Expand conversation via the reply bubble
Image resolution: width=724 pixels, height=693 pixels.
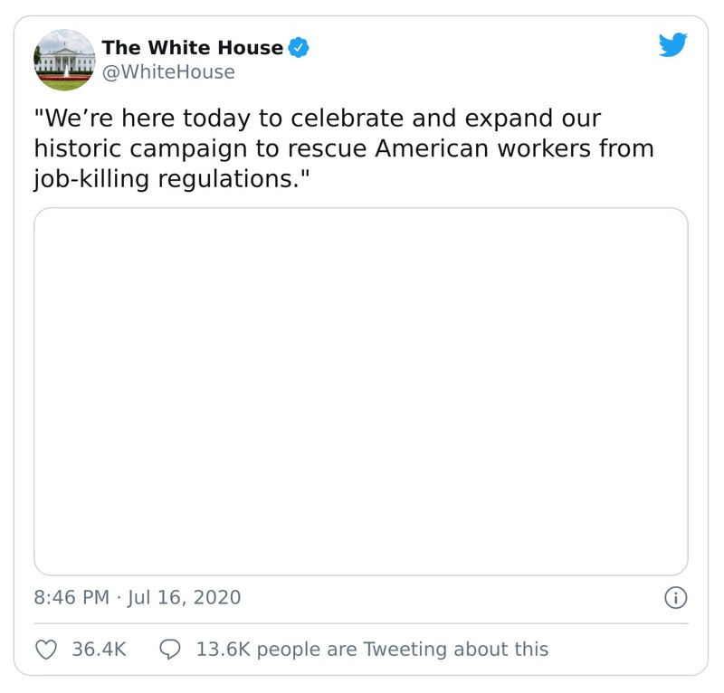(169, 649)
